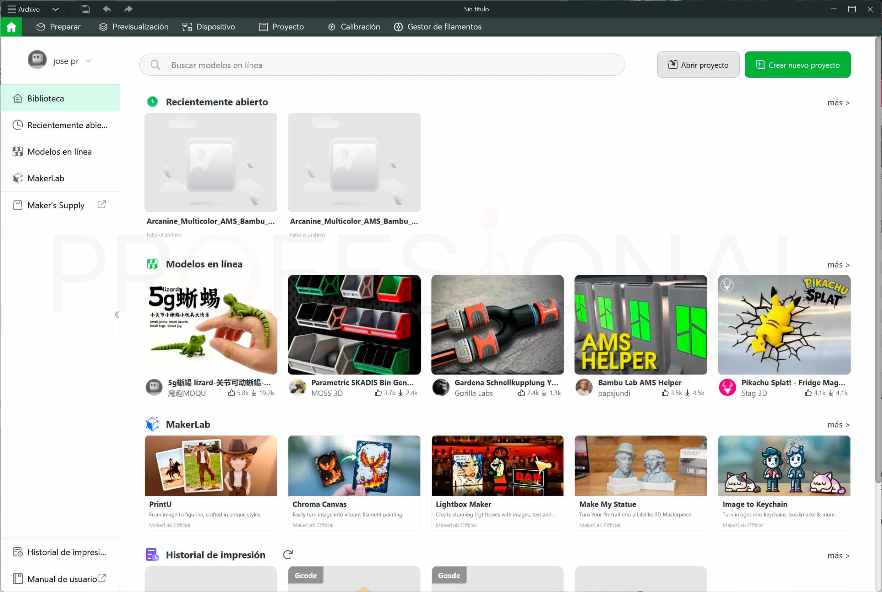Image resolution: width=882 pixels, height=592 pixels.
Task: Open Maker's Supply in the sidebar
Action: pyautogui.click(x=60, y=205)
